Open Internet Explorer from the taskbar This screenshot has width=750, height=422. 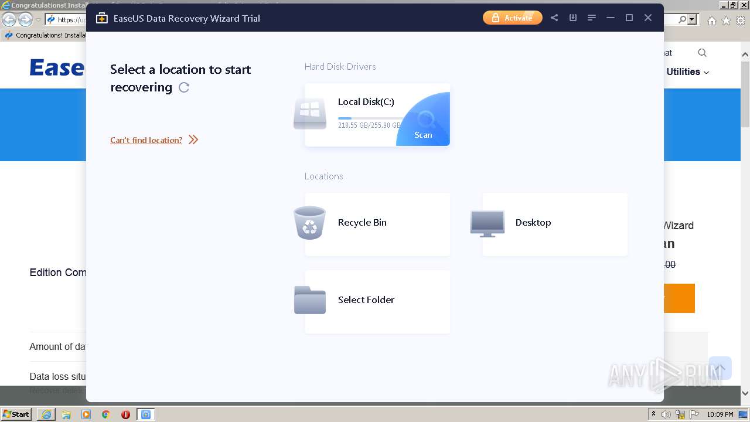pos(46,414)
